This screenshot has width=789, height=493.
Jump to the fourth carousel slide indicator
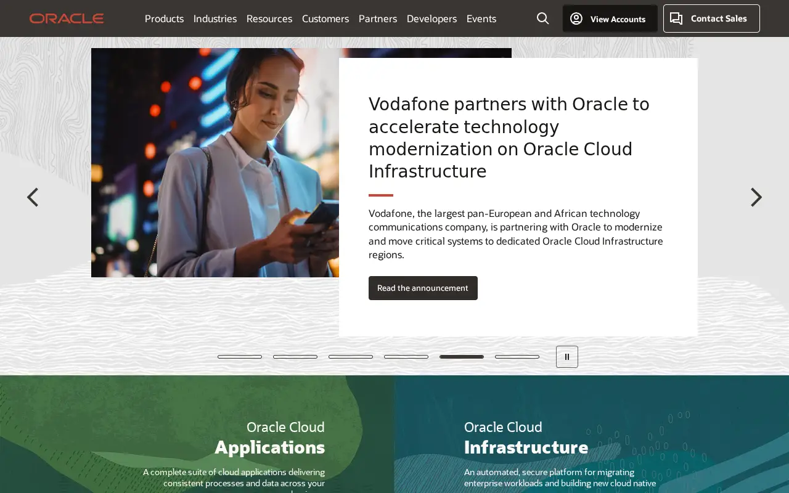coord(406,357)
